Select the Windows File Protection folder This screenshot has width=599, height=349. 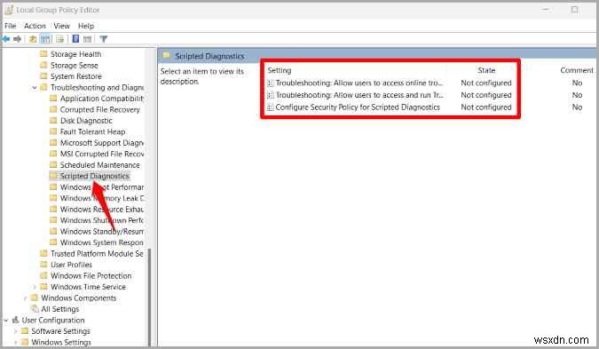click(x=91, y=276)
